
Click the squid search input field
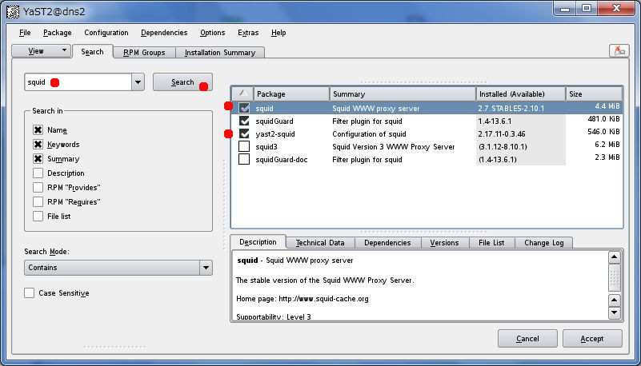(x=78, y=82)
